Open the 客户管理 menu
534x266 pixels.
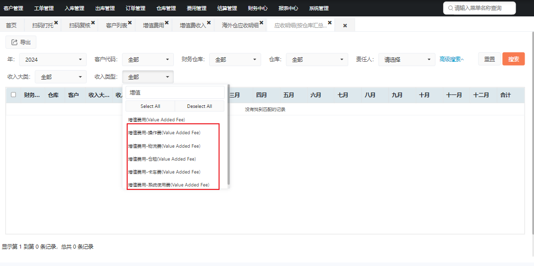[x=13, y=8]
